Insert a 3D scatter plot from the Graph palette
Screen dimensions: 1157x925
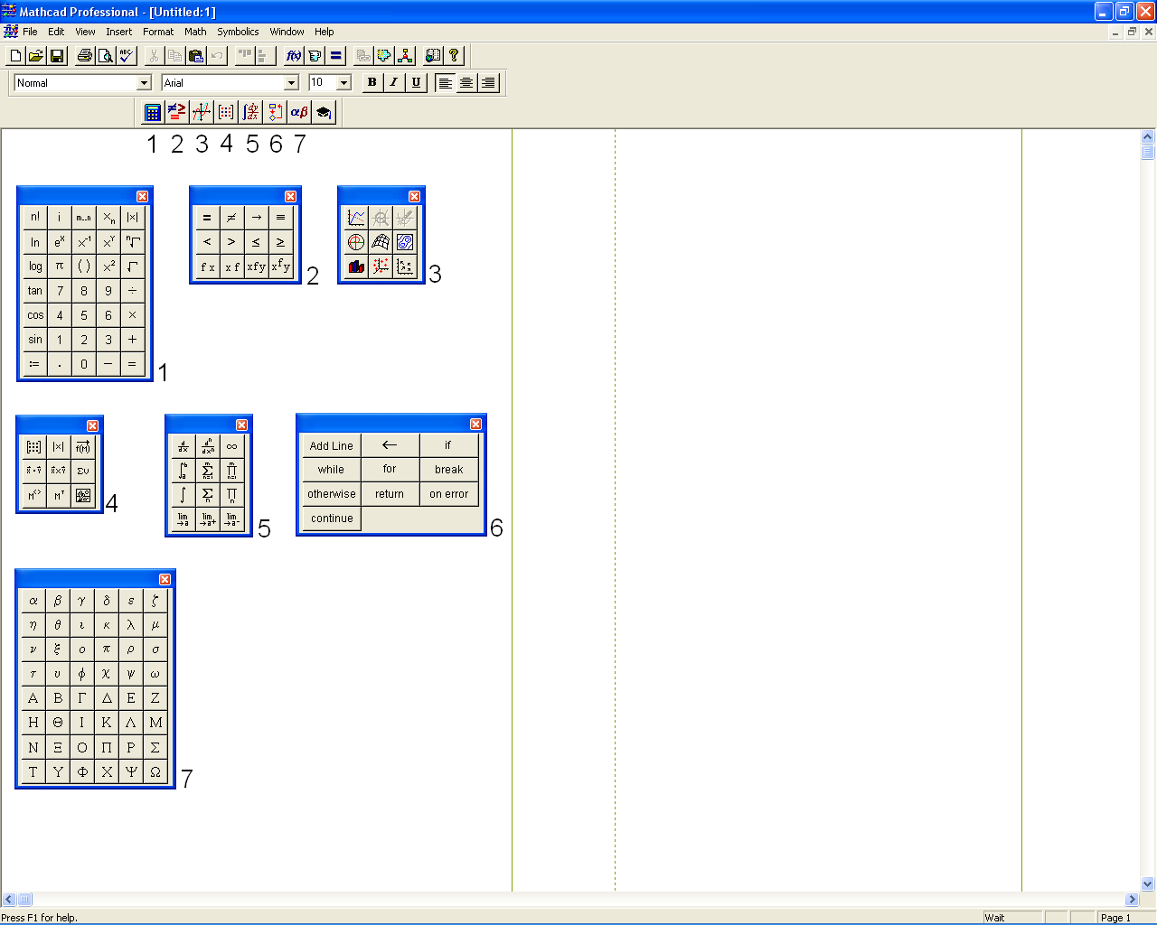click(x=381, y=266)
